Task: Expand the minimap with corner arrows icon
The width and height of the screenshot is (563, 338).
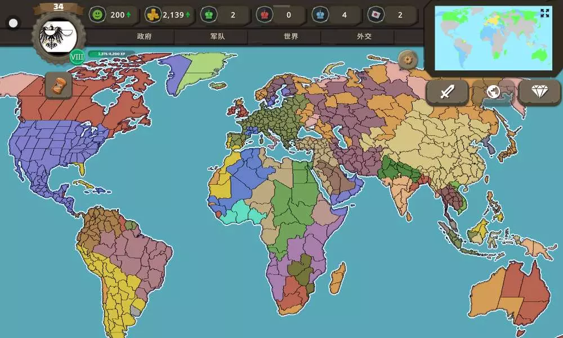Action: (544, 13)
